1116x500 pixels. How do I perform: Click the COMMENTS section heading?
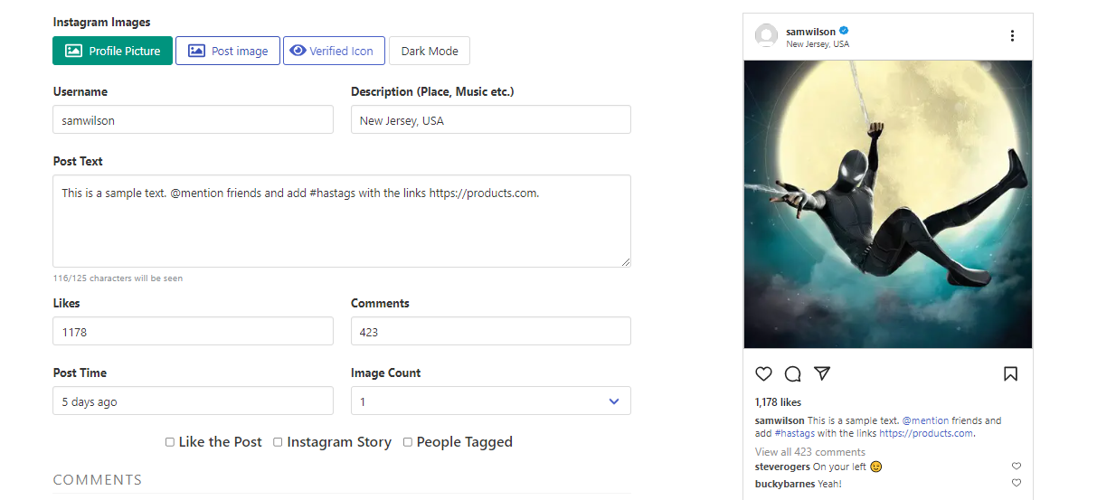pyautogui.click(x=98, y=480)
